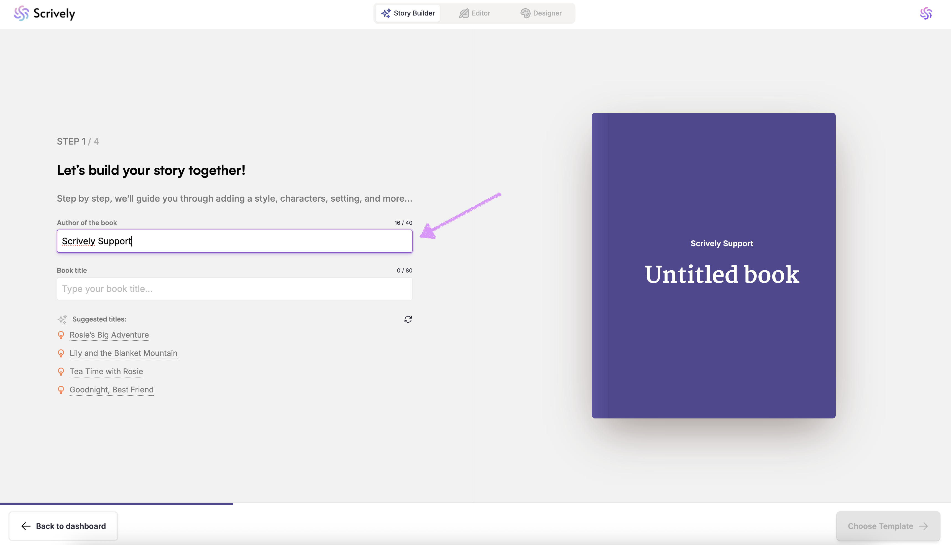Open the account icon at top right
951x545 pixels.
tap(926, 14)
